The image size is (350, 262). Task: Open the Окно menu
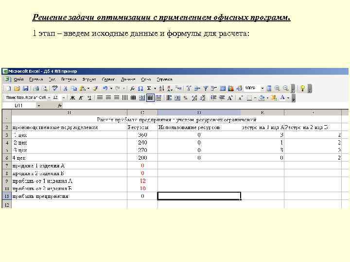[146, 79]
